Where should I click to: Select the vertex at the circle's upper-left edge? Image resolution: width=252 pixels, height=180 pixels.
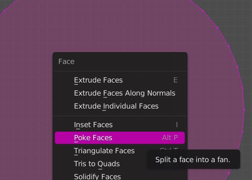[4, 11]
